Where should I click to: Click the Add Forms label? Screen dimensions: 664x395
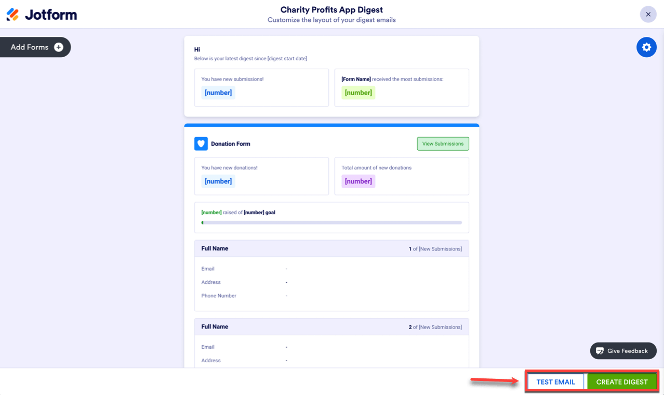30,47
